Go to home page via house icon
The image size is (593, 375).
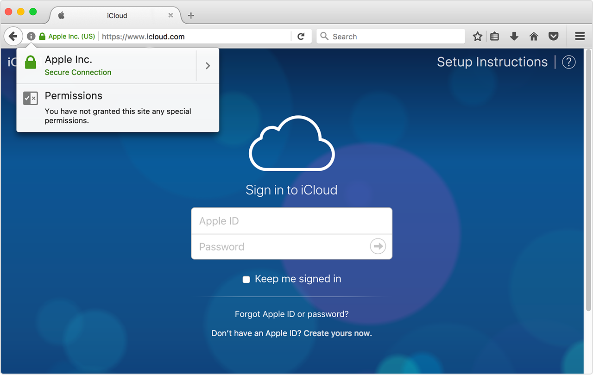(534, 37)
